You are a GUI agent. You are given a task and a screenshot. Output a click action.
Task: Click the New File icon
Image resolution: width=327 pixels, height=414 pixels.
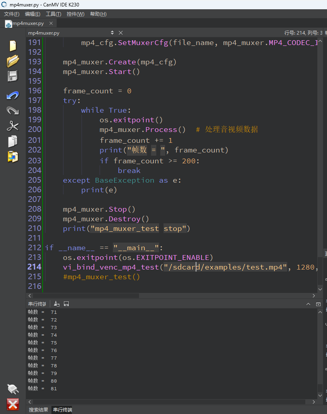pos(13,46)
